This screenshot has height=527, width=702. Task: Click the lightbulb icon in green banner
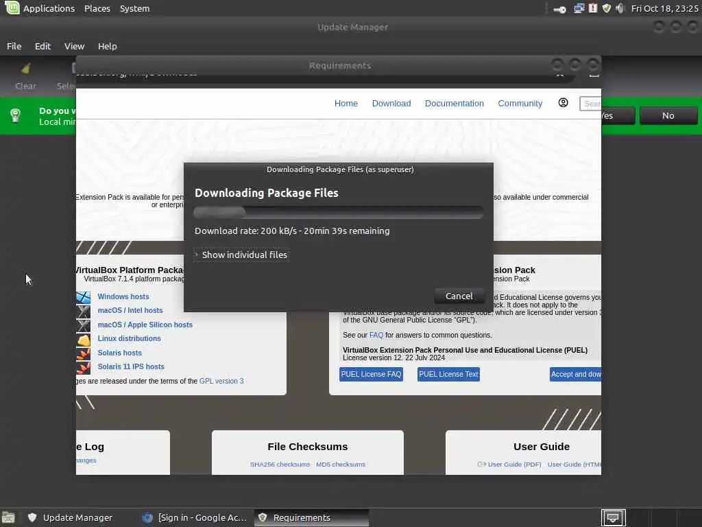[15, 115]
